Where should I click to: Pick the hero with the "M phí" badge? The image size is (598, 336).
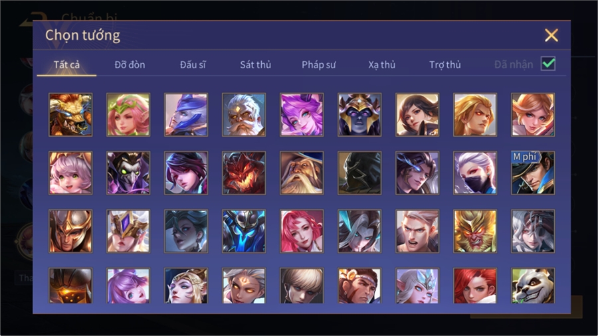(533, 173)
